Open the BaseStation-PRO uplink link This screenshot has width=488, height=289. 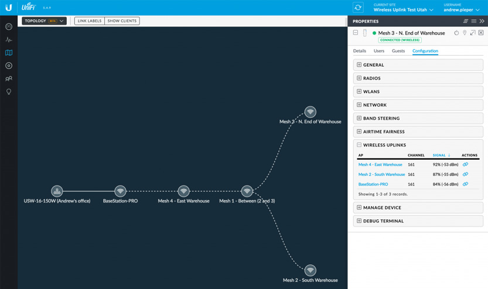click(373, 184)
